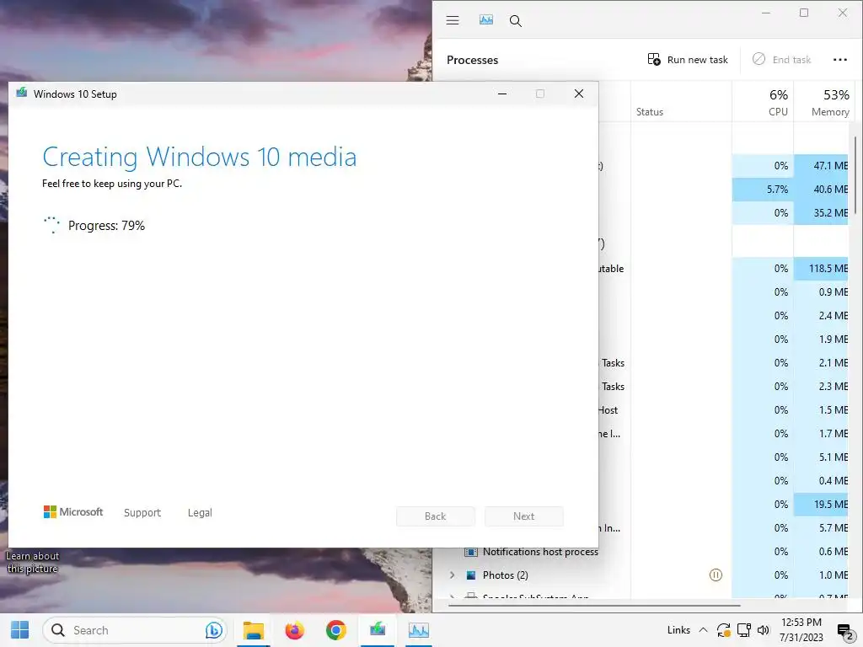This screenshot has height=647, width=863.
Task: Click the Next button in Setup
Action: [524, 516]
